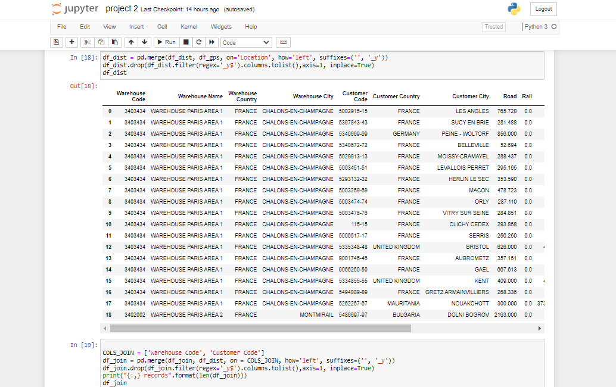Viewport: 616px width, 387px height.
Task: Open the Cell menu
Action: pos(162,27)
